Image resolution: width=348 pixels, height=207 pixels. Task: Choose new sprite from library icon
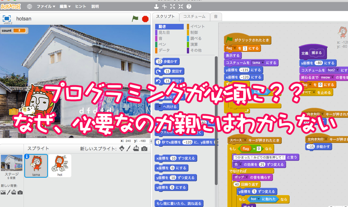pos(122,149)
